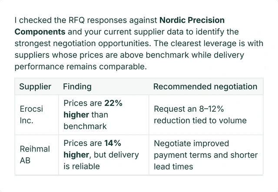The height and width of the screenshot is (192, 278).
Task: Click 'reduction tied to volume' text
Action: 200,121
